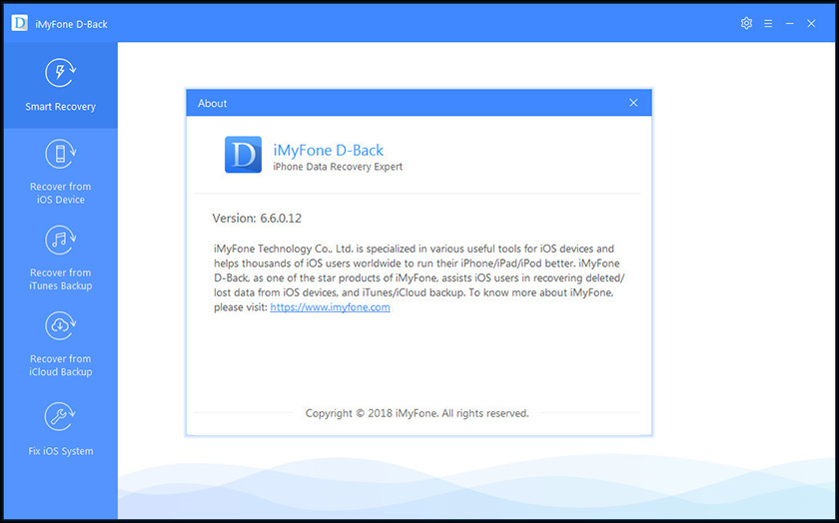
Task: Open the Recover from iCloud Backup icon
Action: point(60,326)
